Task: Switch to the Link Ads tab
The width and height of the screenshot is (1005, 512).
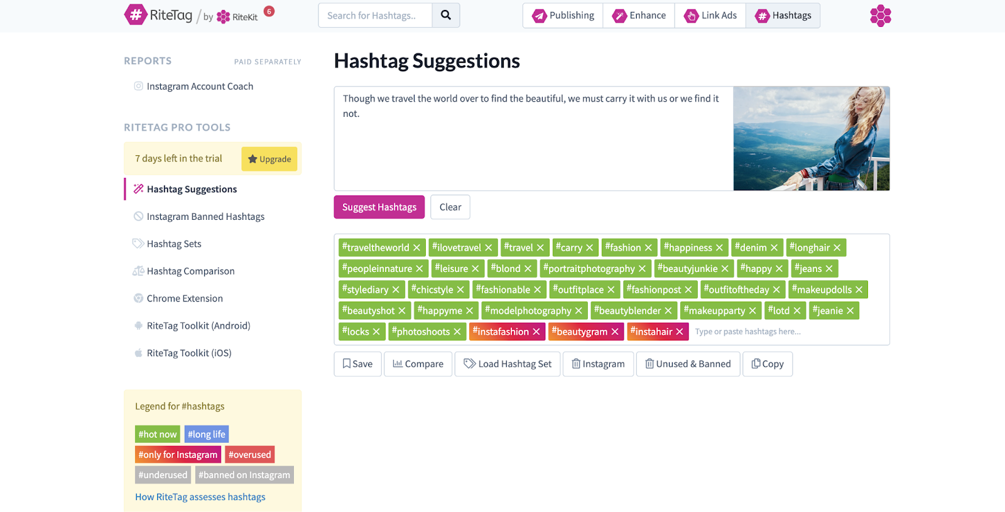Action: click(x=710, y=16)
